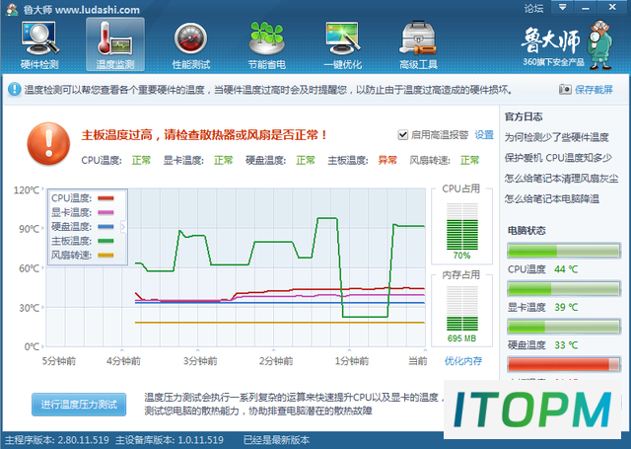Minimize the 鲁大师 window
Viewport: 631px width, 449px height.
586,7
